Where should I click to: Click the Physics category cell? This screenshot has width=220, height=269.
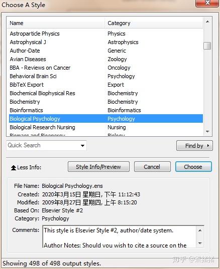point(117,34)
